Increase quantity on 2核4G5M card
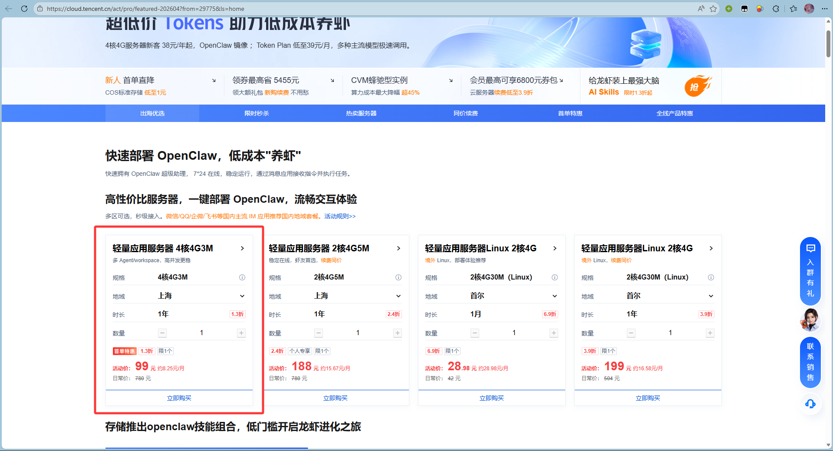Viewport: 833px width, 451px height. (x=398, y=333)
